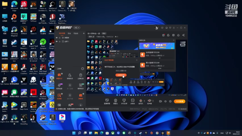Click the unlock padlock icon in top toolbar
This screenshot has width=242, height=136.
click(168, 35)
